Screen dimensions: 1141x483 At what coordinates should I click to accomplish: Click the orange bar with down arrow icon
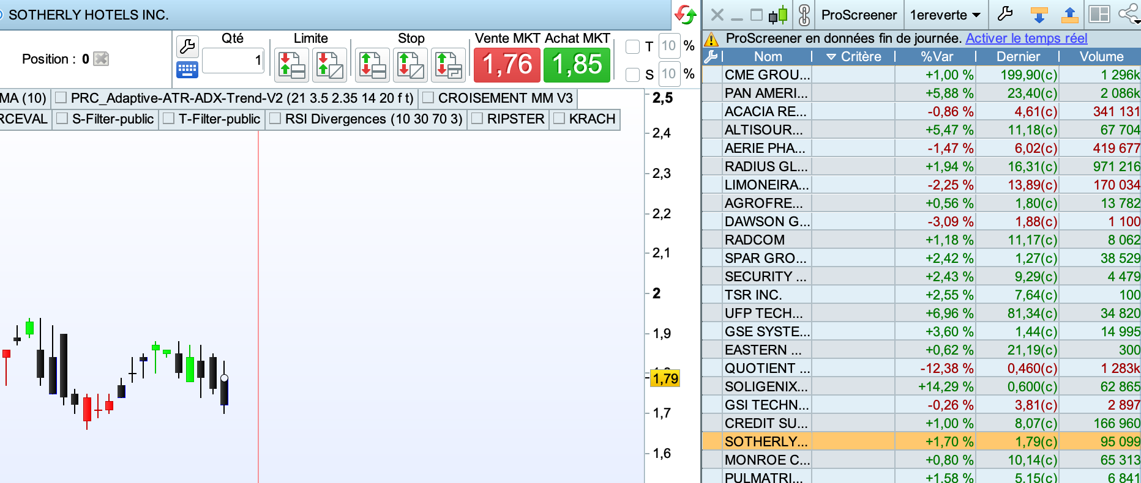pos(1039,15)
